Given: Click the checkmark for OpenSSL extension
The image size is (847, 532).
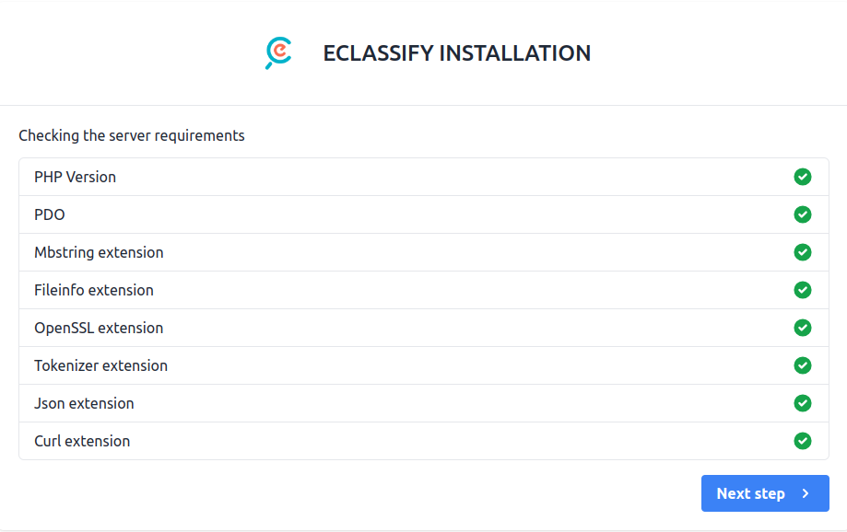Looking at the screenshot, I should 803,328.
